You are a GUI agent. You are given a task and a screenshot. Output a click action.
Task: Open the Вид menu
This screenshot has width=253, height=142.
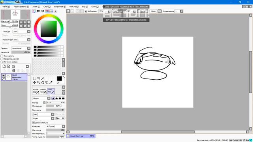coord(85,7)
